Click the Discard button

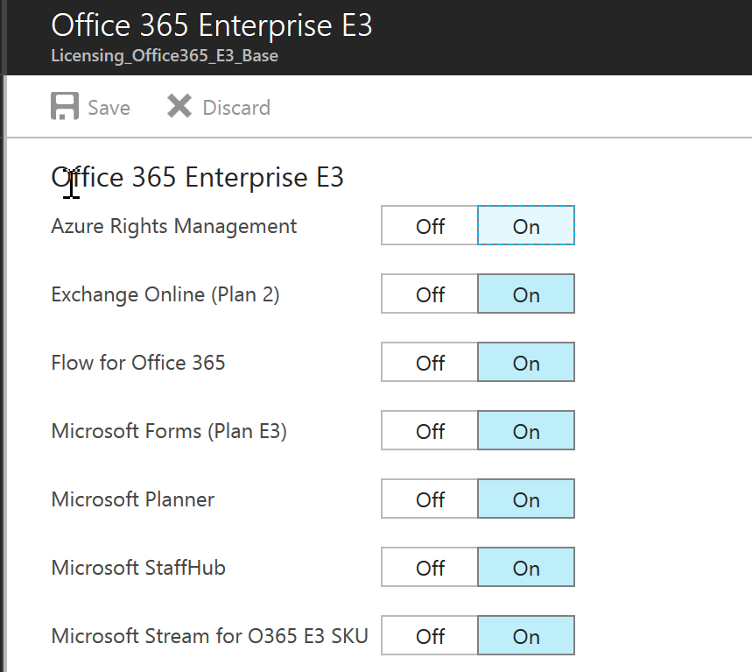pos(217,107)
